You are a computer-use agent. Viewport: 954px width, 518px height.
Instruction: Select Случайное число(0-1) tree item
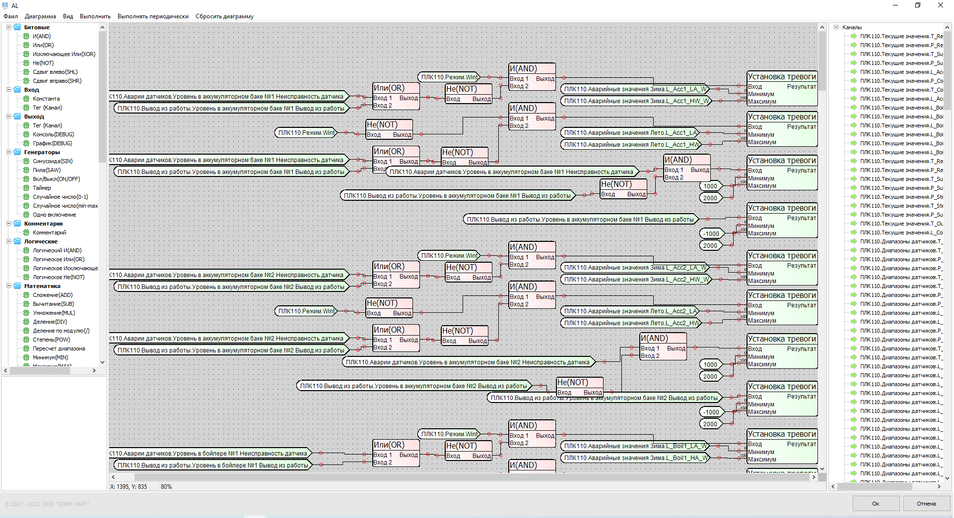point(60,197)
